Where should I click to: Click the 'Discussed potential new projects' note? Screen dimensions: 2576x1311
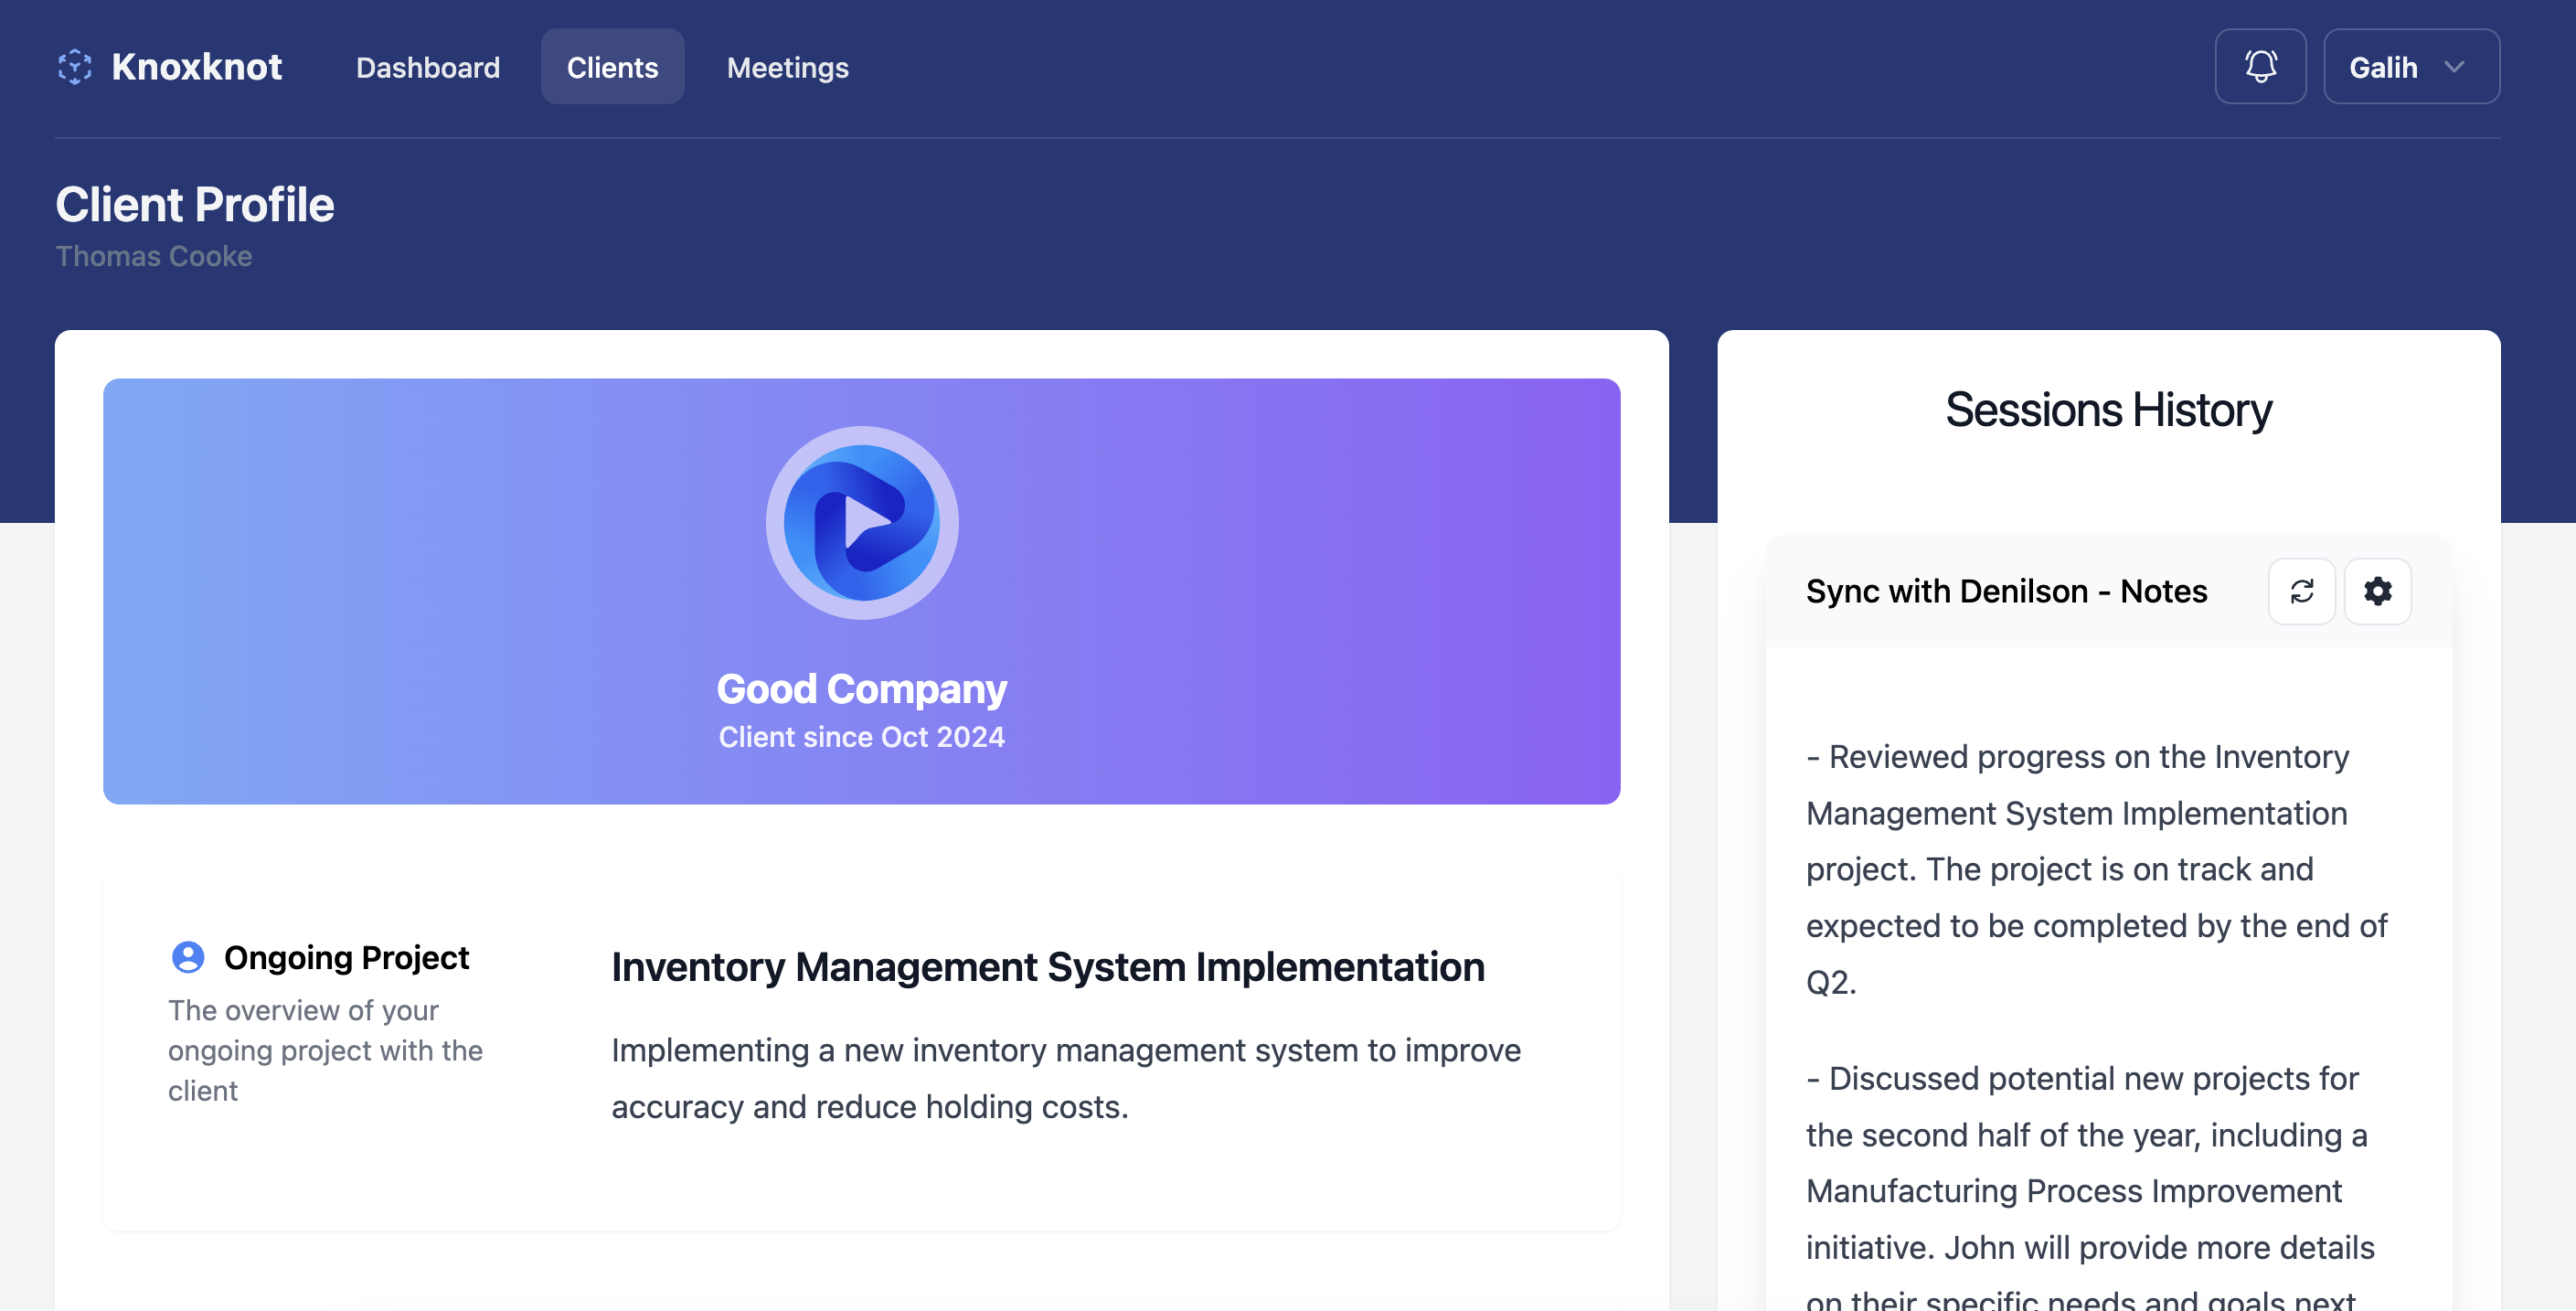[x=2091, y=1185]
